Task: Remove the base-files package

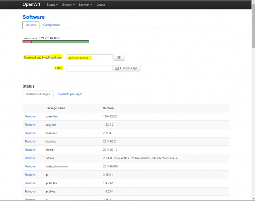Action: [x=30, y=116]
